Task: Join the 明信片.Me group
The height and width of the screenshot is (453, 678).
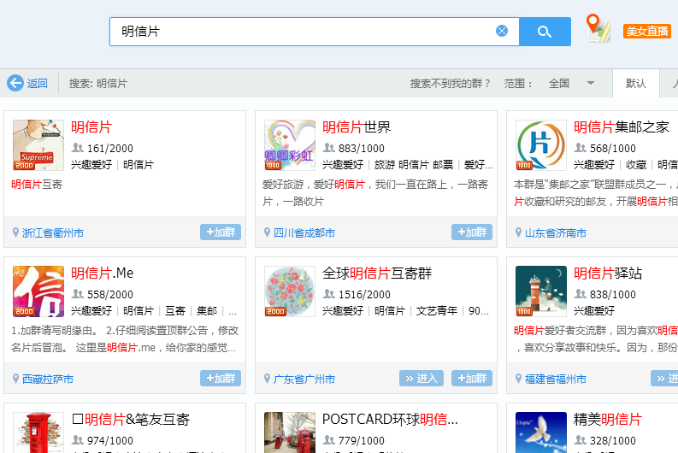Action: click(221, 379)
